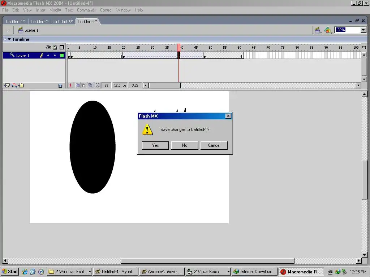Screen dimensions: 370x277
Task: Open the Commands menu
Action: coord(86,10)
